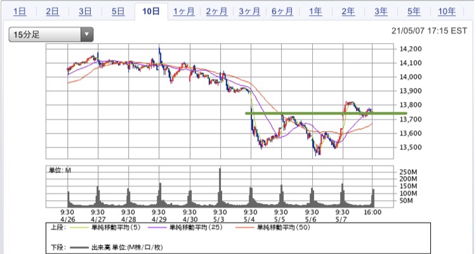476x254 pixels.
Task: Click the 単純移動平均(5) legend entry
Action: (105, 227)
